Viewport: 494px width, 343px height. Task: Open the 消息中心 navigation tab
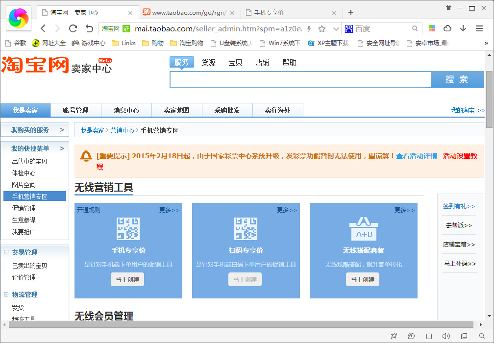pos(126,110)
